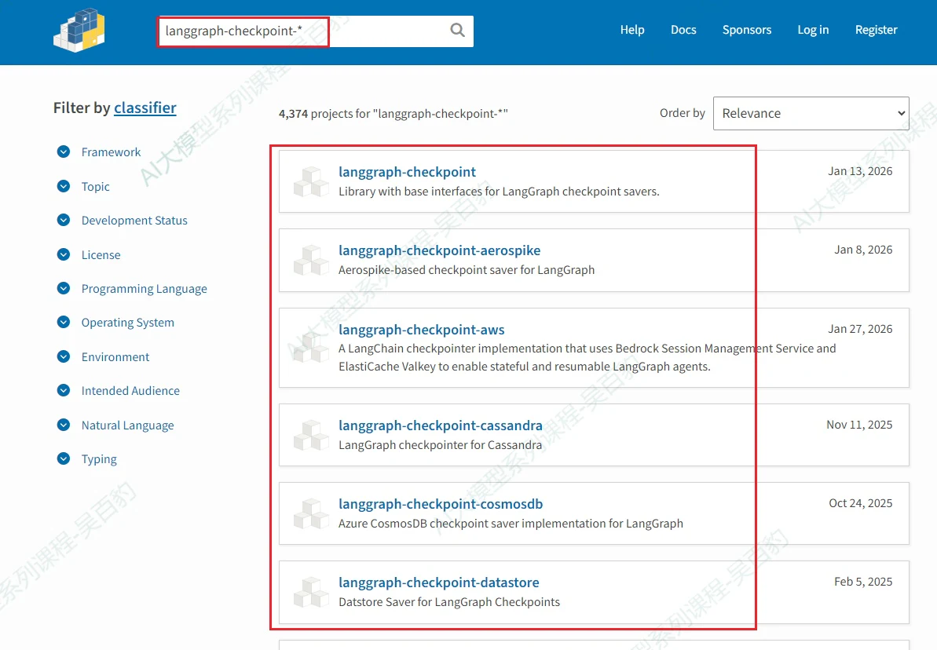The image size is (937, 650).
Task: Click the Topic filter label
Action: (96, 186)
